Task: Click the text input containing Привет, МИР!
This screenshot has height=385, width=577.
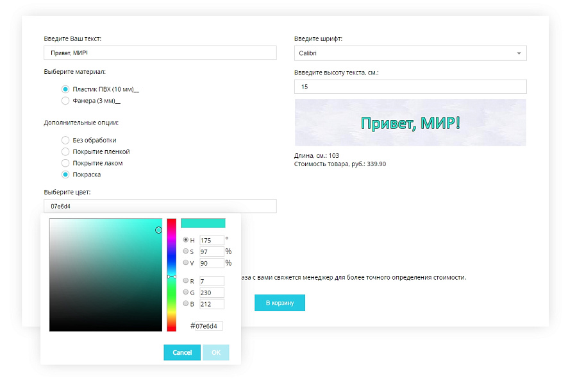Action: coord(160,53)
